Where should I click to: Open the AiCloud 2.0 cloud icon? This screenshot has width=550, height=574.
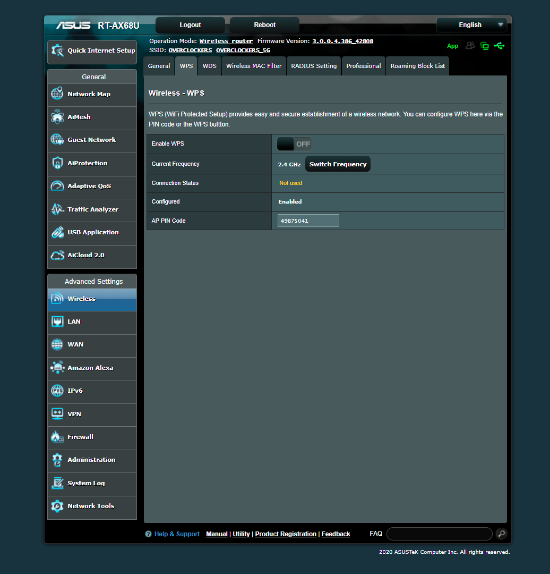point(57,255)
